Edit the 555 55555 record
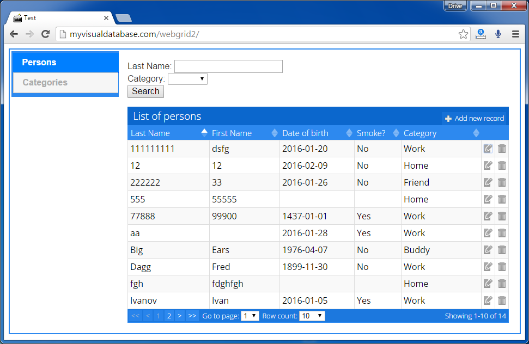529x344 pixels. click(488, 199)
